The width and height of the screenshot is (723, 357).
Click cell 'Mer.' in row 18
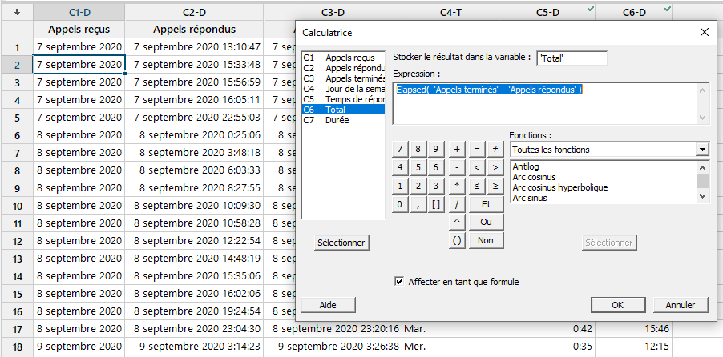point(450,347)
